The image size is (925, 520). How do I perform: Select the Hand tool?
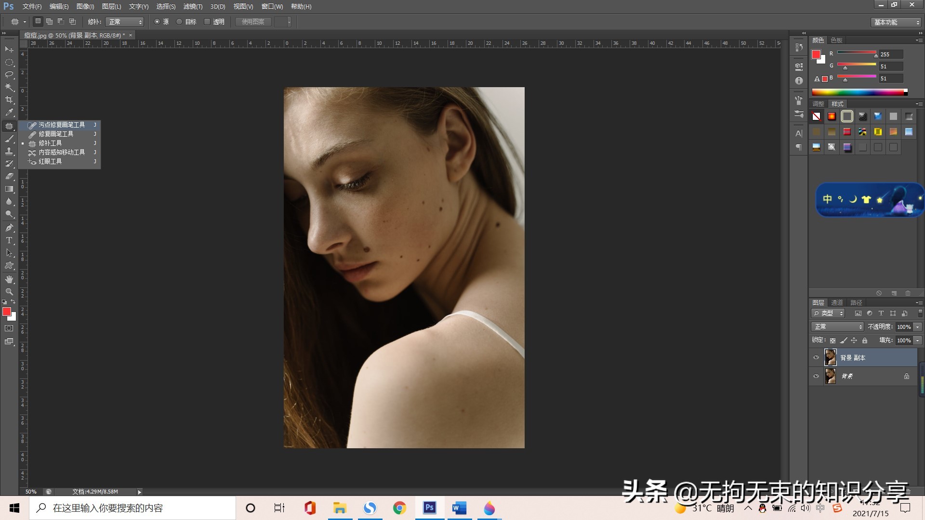pos(9,279)
